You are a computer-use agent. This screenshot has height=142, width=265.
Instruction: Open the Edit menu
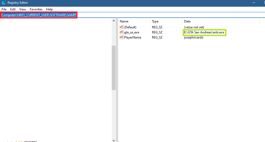(13, 9)
